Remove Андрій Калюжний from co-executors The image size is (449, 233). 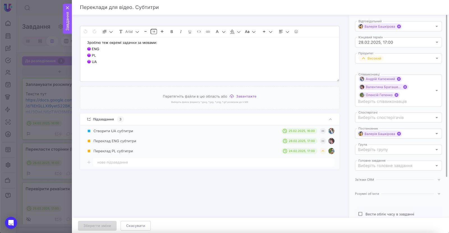399,79
